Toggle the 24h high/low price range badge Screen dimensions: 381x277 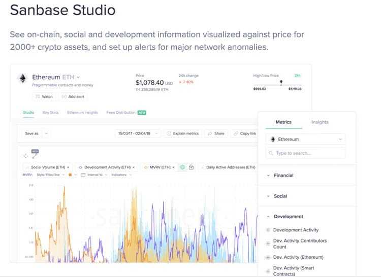coord(297,76)
